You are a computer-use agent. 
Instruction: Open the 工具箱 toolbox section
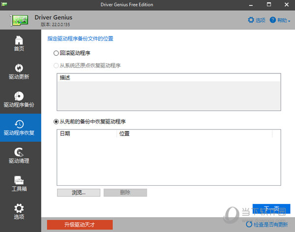pyautogui.click(x=19, y=184)
